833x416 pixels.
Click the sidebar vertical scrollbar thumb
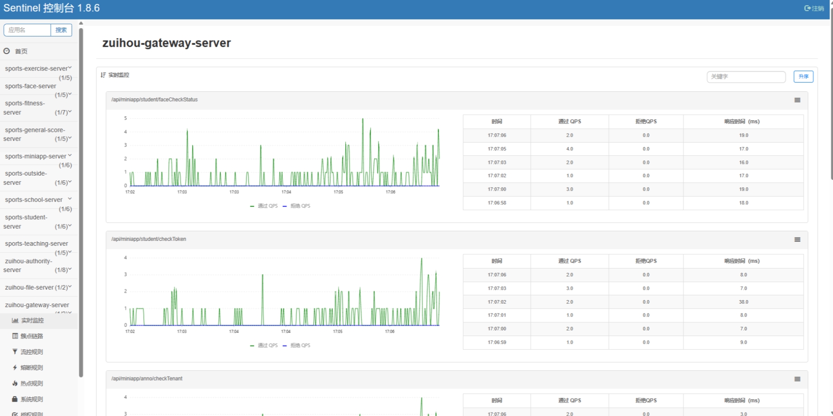pyautogui.click(x=81, y=202)
